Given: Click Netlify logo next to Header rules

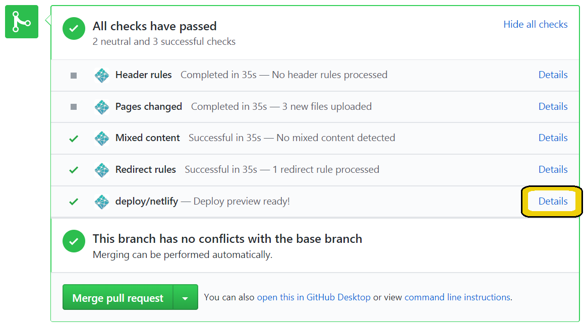Looking at the screenshot, I should [102, 75].
